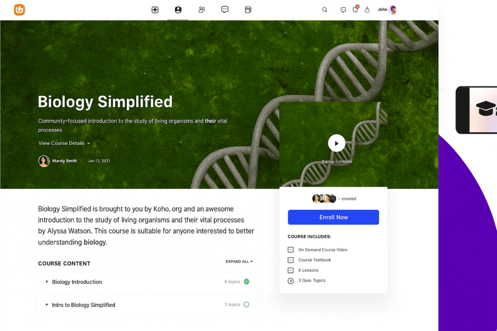Open Intro to Biology Simplified title
Image resolution: width=497 pixels, height=331 pixels.
pos(83,305)
